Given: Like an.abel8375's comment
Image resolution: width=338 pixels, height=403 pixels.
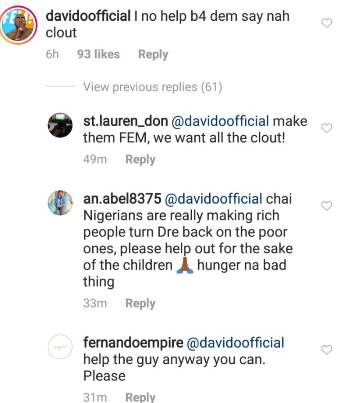Looking at the screenshot, I should point(326,206).
